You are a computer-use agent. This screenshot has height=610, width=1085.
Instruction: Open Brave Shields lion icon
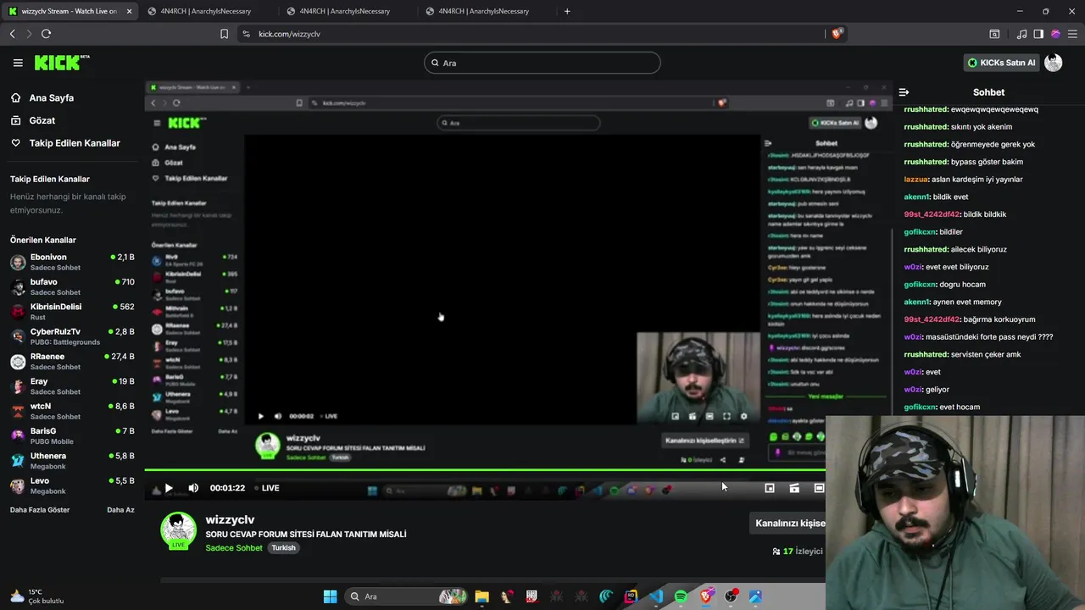pyautogui.click(x=837, y=34)
